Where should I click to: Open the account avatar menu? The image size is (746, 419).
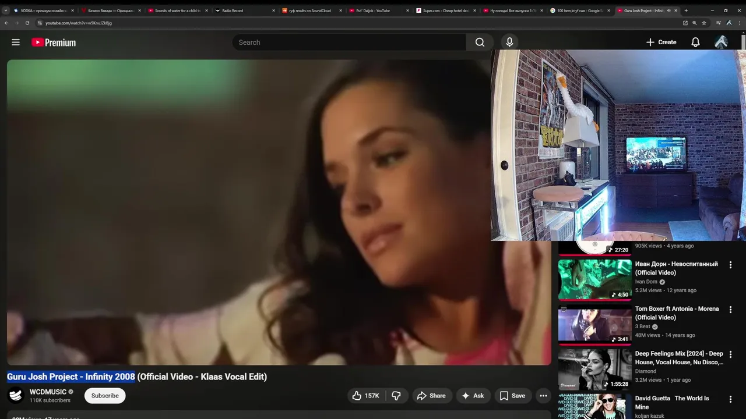pos(721,42)
